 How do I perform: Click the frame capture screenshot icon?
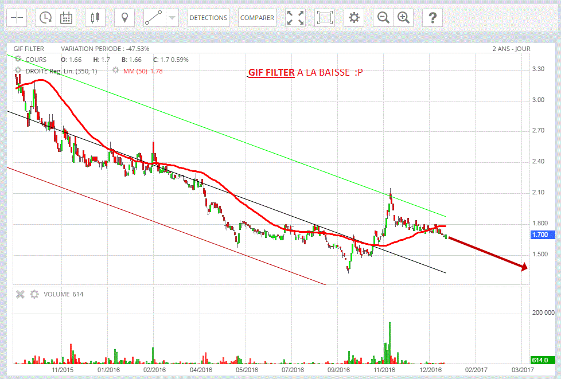coord(325,18)
